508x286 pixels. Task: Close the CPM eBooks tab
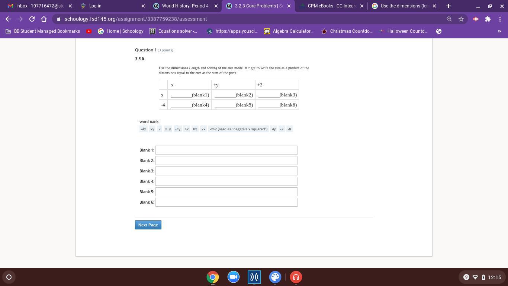(362, 6)
